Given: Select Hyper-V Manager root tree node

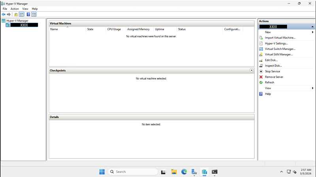Looking at the screenshot, I should [x=17, y=20].
